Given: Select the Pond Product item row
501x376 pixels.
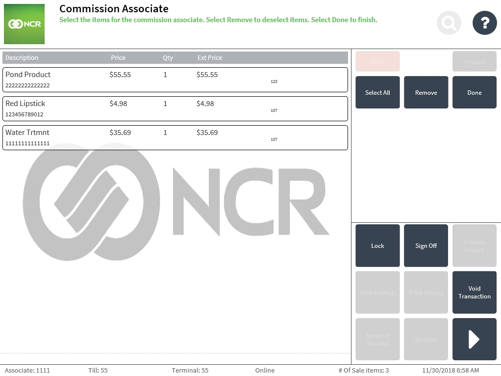Looking at the screenshot, I should point(175,80).
